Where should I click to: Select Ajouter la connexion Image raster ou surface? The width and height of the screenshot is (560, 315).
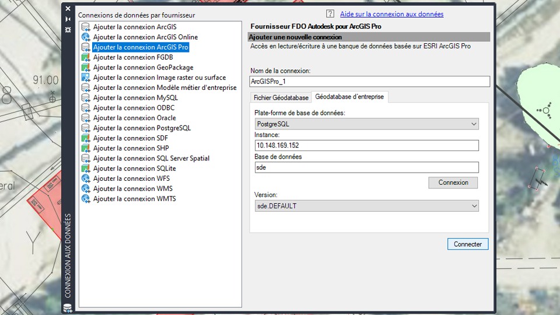coord(159,77)
